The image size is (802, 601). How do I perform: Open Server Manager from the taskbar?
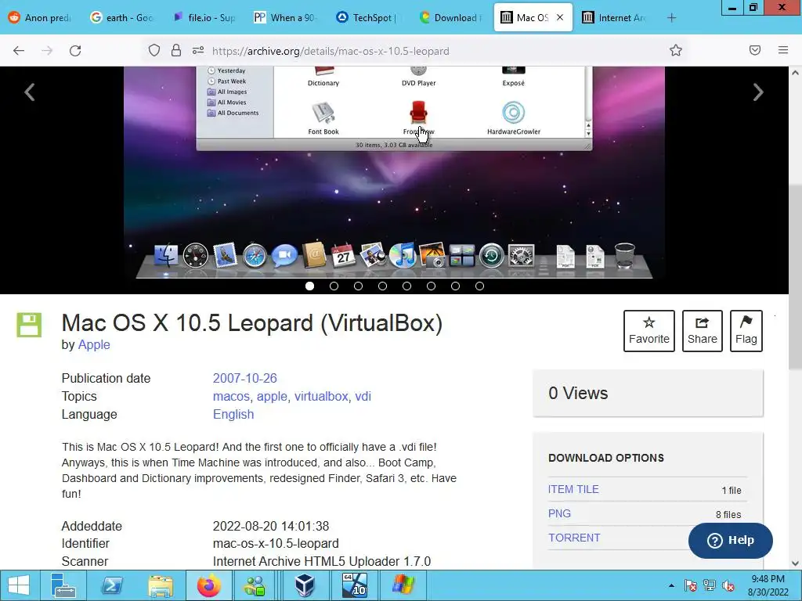coord(63,585)
